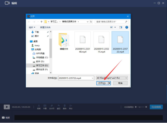The height and width of the screenshot is (123, 167).
Task: Select file 20200915-233148.mp4
Action: pyautogui.click(x=83, y=42)
